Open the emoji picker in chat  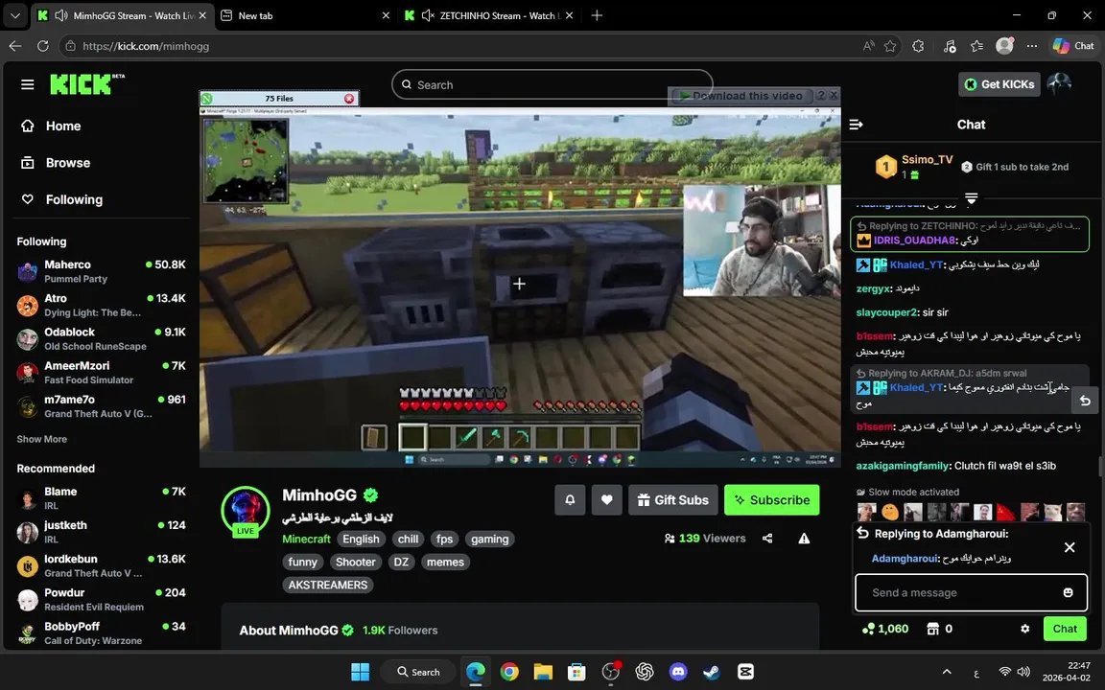[x=1069, y=593]
